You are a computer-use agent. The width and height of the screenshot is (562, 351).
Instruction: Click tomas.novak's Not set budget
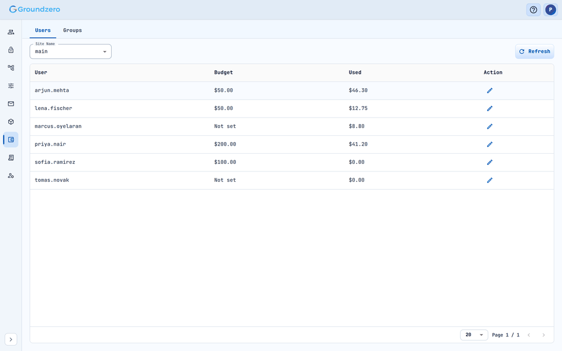coord(225,180)
